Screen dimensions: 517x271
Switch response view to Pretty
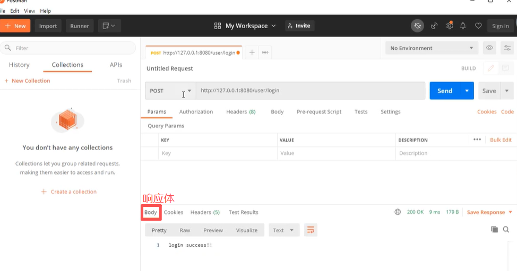tap(159, 230)
